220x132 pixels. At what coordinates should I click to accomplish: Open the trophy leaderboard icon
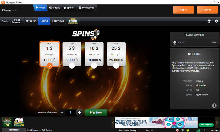pos(209,21)
